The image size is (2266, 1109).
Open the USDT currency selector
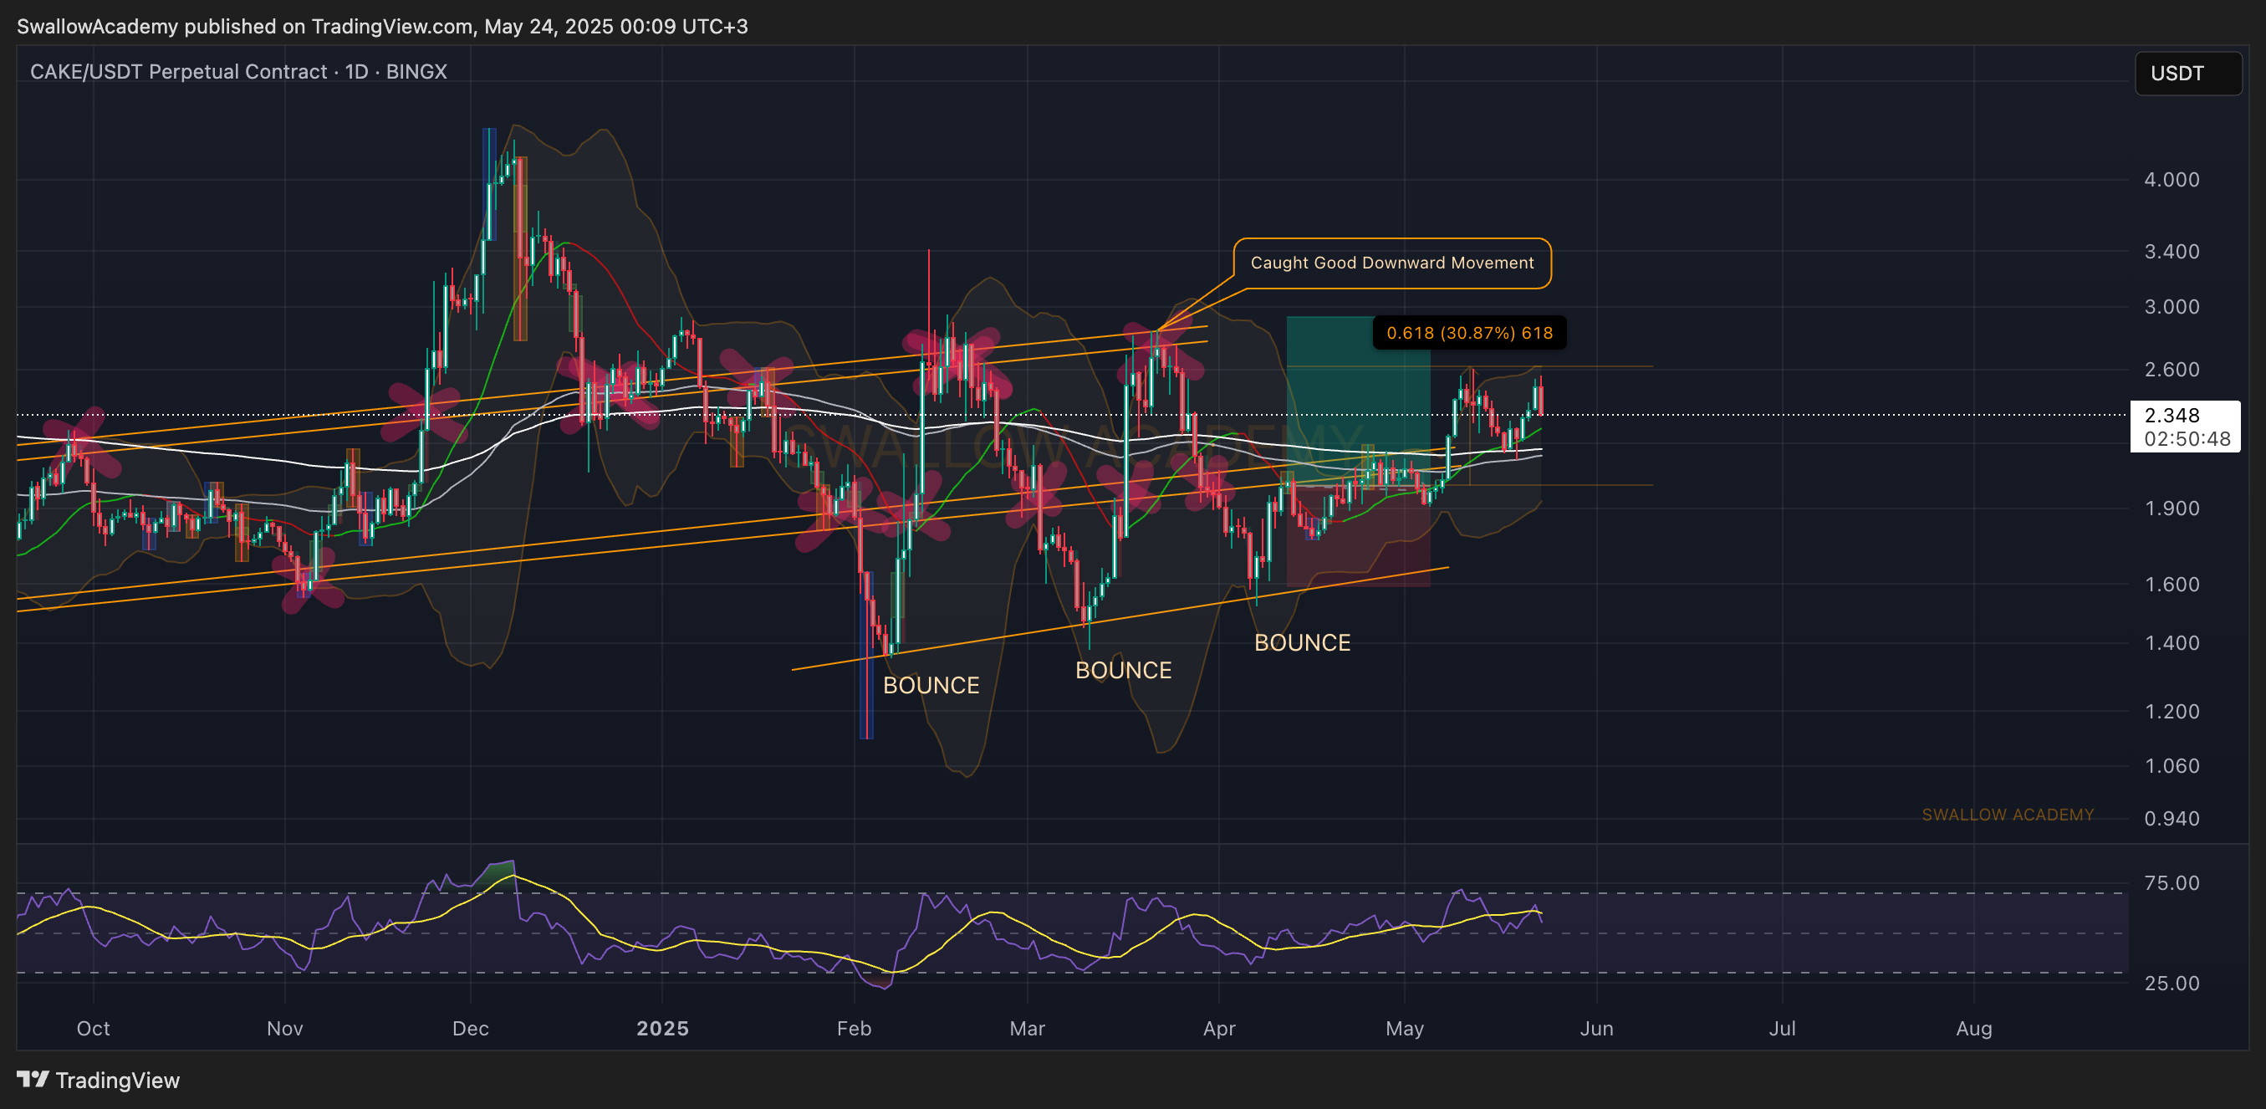[2187, 73]
